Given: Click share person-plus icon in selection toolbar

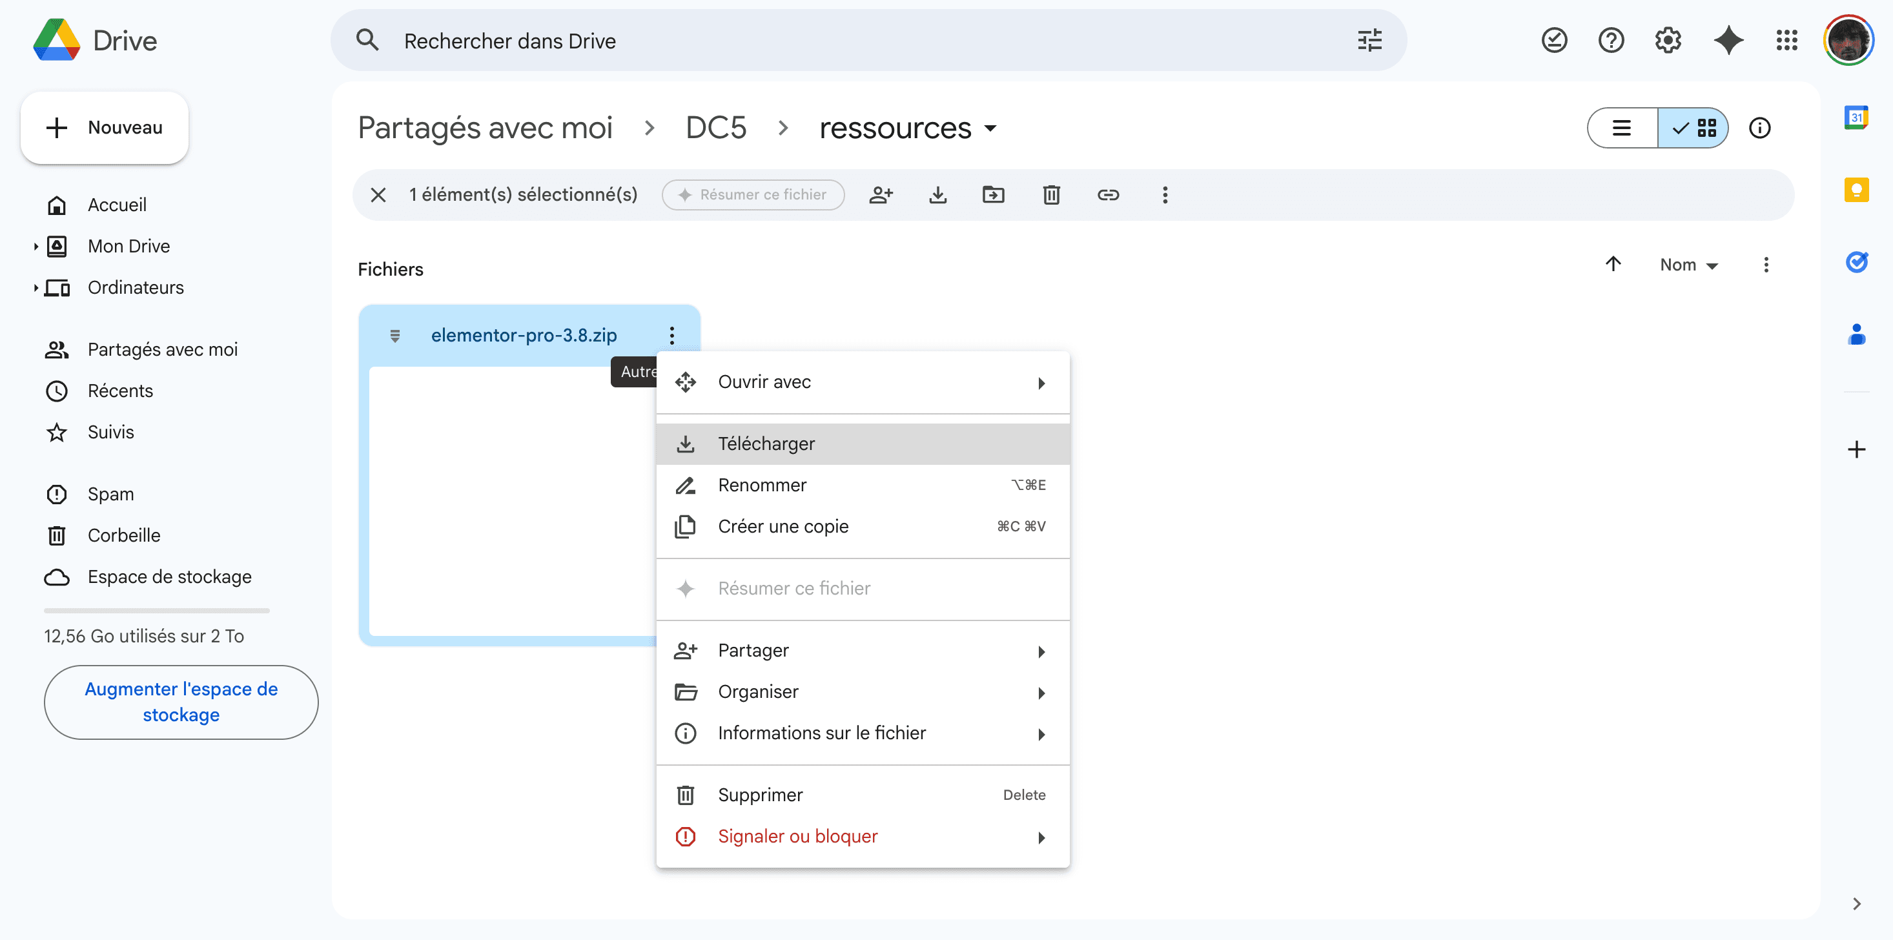Looking at the screenshot, I should 881,195.
